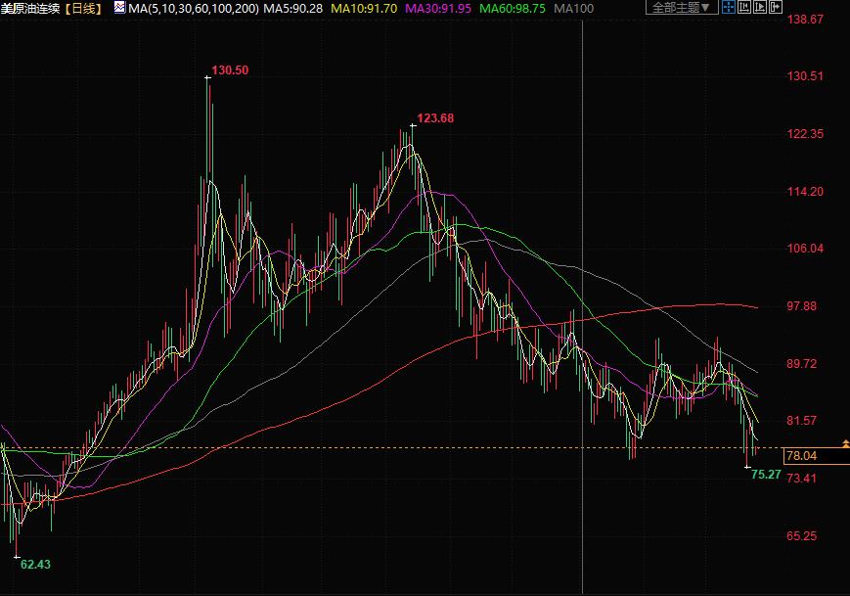Image resolution: width=850 pixels, height=596 pixels.
Task: Click the MA5:90.28 legend value
Action: tap(294, 8)
